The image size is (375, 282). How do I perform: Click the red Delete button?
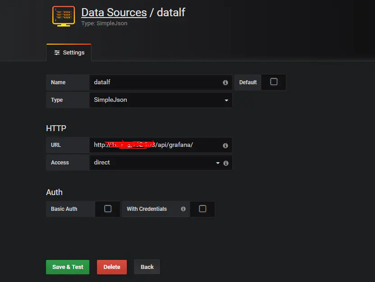tap(111, 267)
